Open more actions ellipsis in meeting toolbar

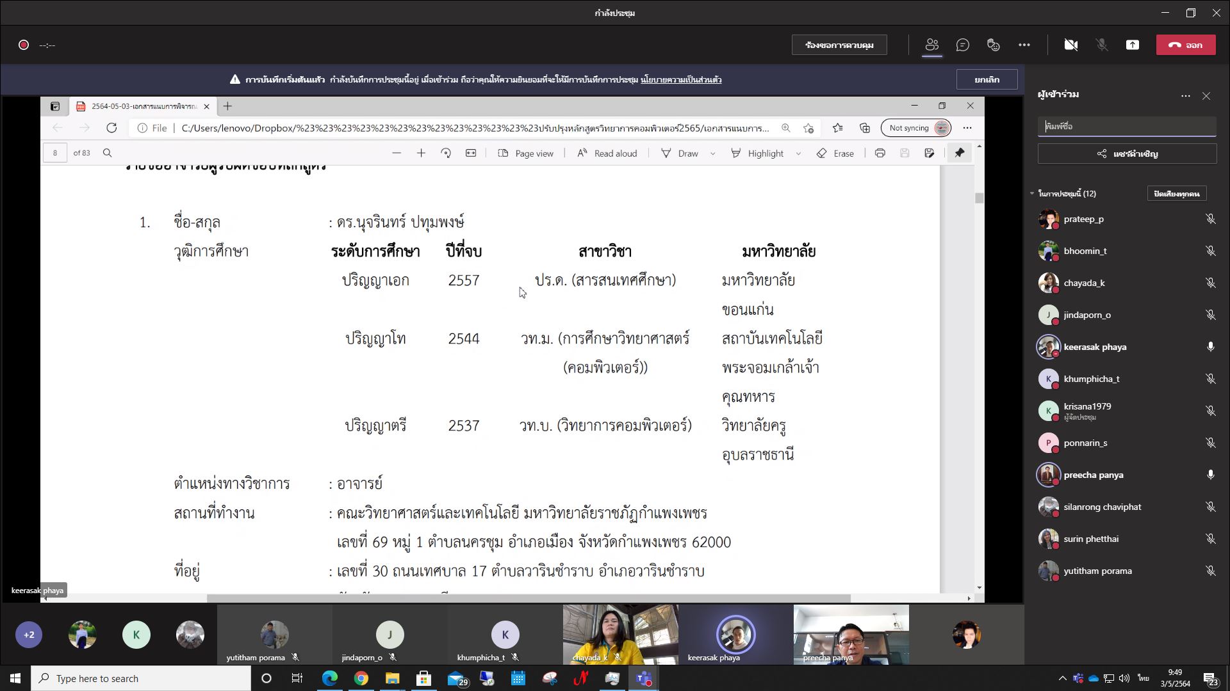coord(1024,45)
